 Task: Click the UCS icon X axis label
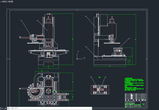click(84, 58)
